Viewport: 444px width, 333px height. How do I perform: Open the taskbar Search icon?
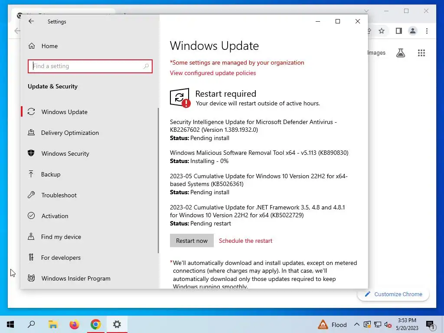coord(31,324)
